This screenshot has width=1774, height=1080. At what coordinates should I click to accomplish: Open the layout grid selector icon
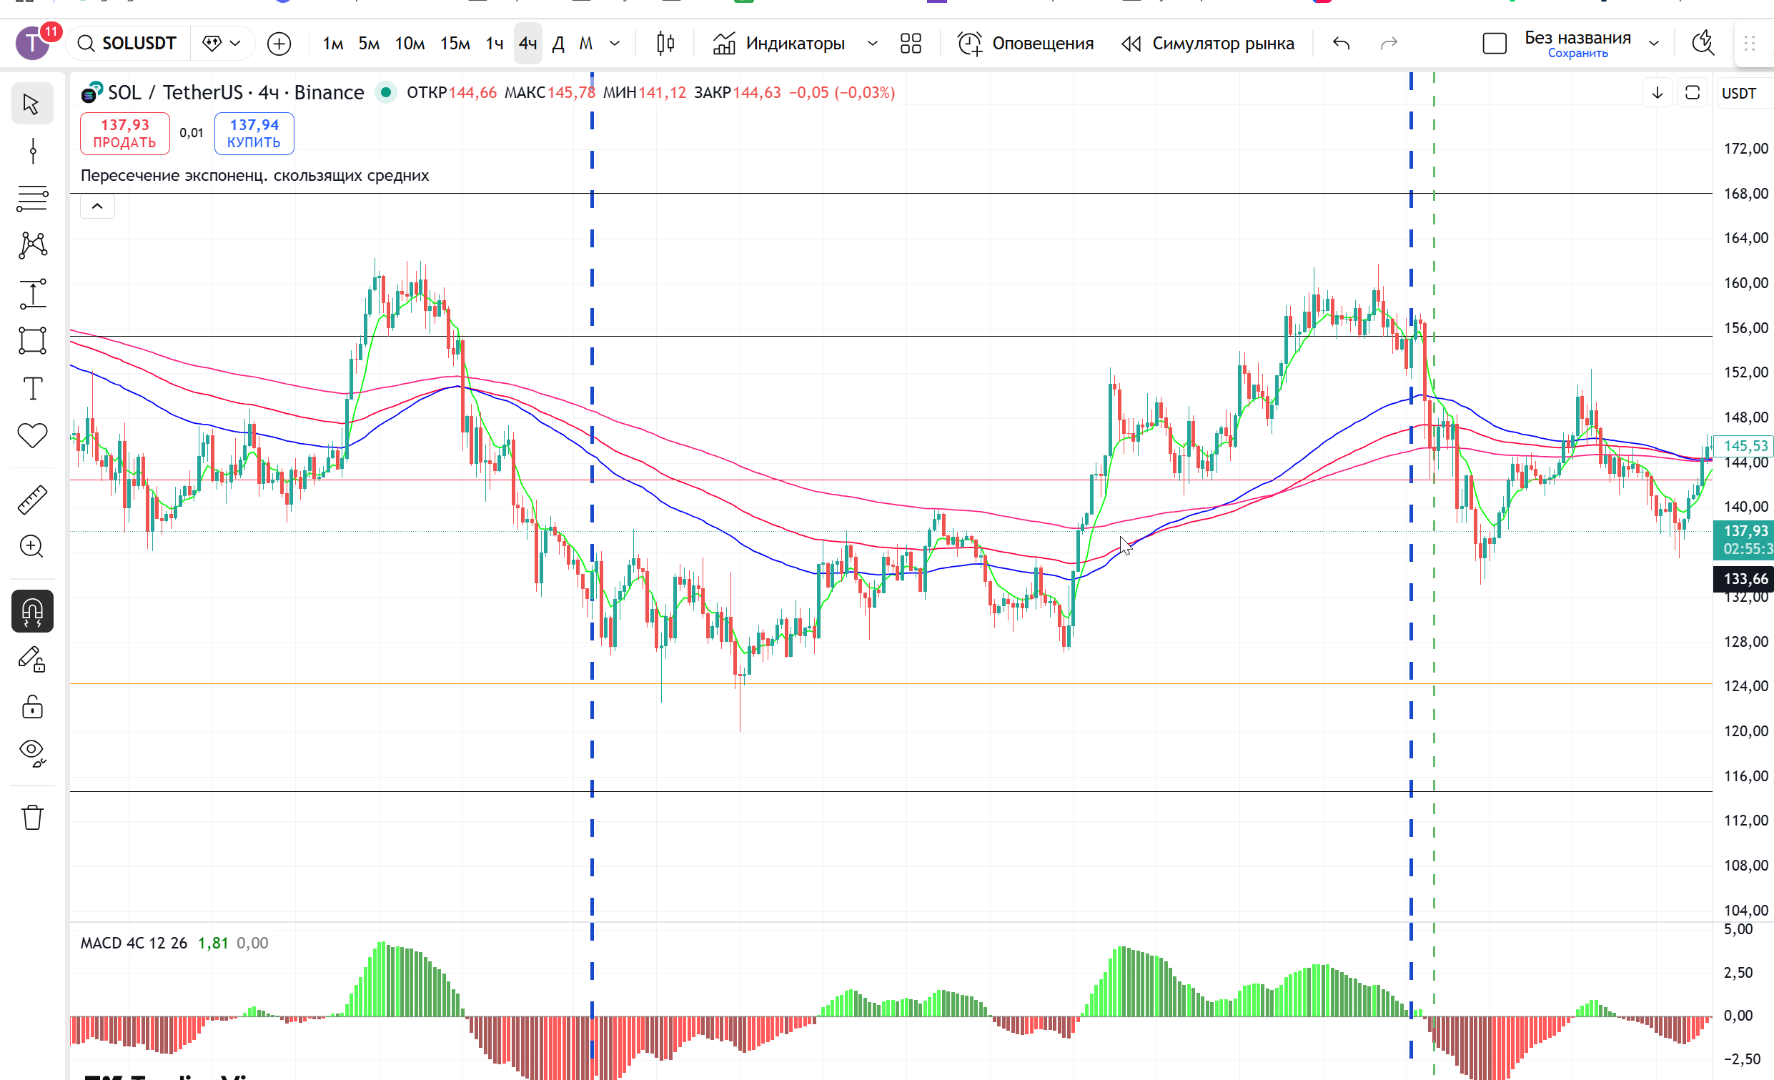click(x=911, y=44)
